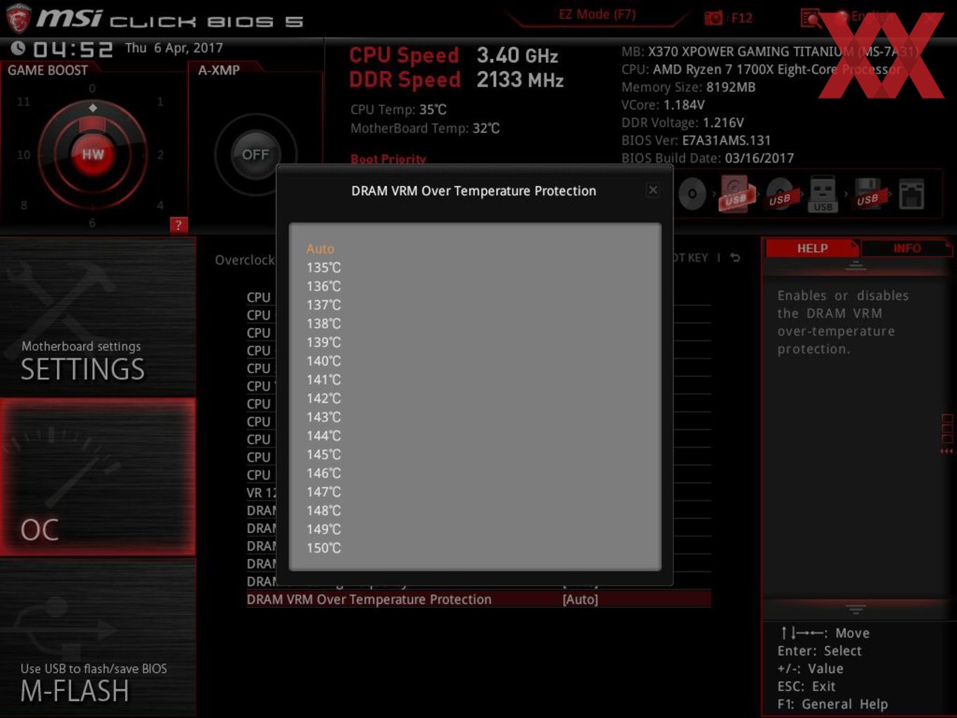This screenshot has width=957, height=718.
Task: Click the DRAM VRM Over Temperature Protection row label
Action: click(x=369, y=600)
